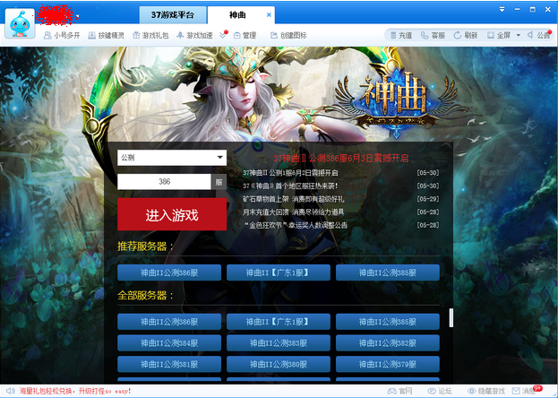Open 公告 announcements
The width and height of the screenshot is (558, 398).
click(x=539, y=35)
